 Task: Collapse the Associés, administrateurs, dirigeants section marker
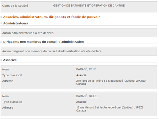click(1, 17)
